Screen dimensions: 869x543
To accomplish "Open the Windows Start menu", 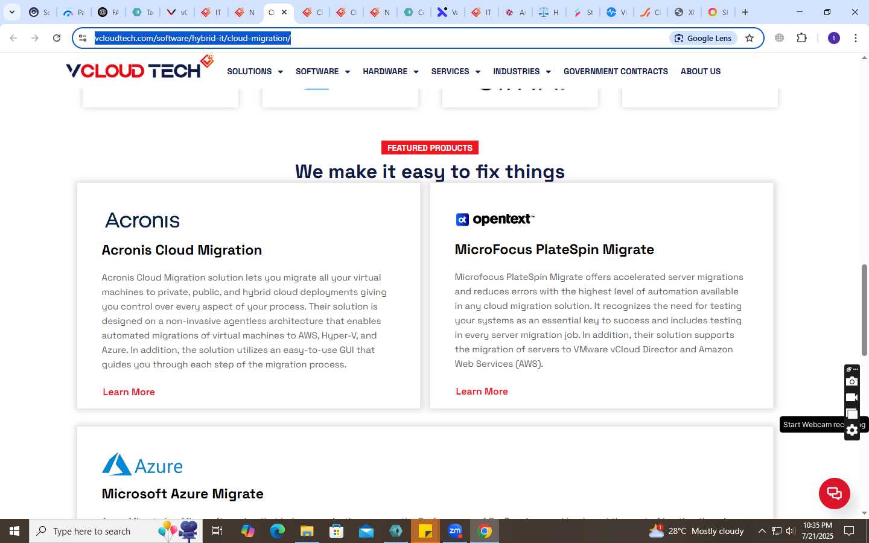I will coord(14,531).
